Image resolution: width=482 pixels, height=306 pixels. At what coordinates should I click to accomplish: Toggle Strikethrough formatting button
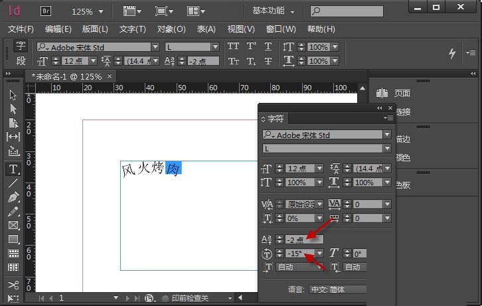pyautogui.click(x=268, y=61)
